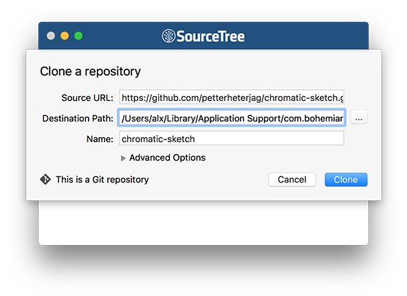Viewport: 407px width, 296px height.
Task: Click the Destination Path label
Action: pos(78,118)
